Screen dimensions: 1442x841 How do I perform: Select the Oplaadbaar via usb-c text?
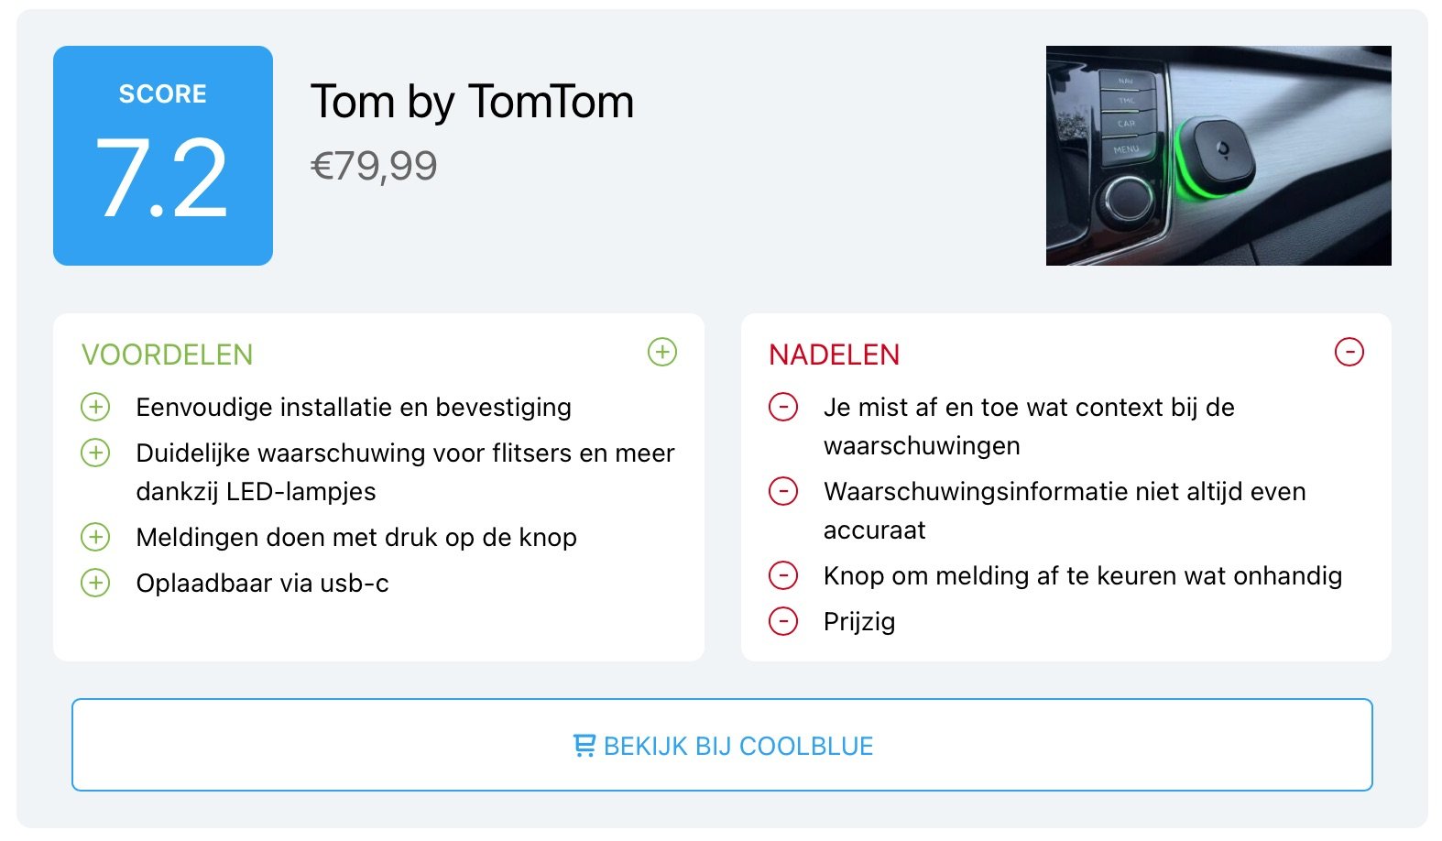[262, 584]
